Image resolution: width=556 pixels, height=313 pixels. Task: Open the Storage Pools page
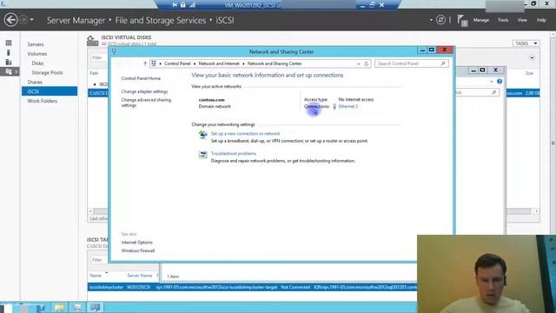[x=47, y=73]
